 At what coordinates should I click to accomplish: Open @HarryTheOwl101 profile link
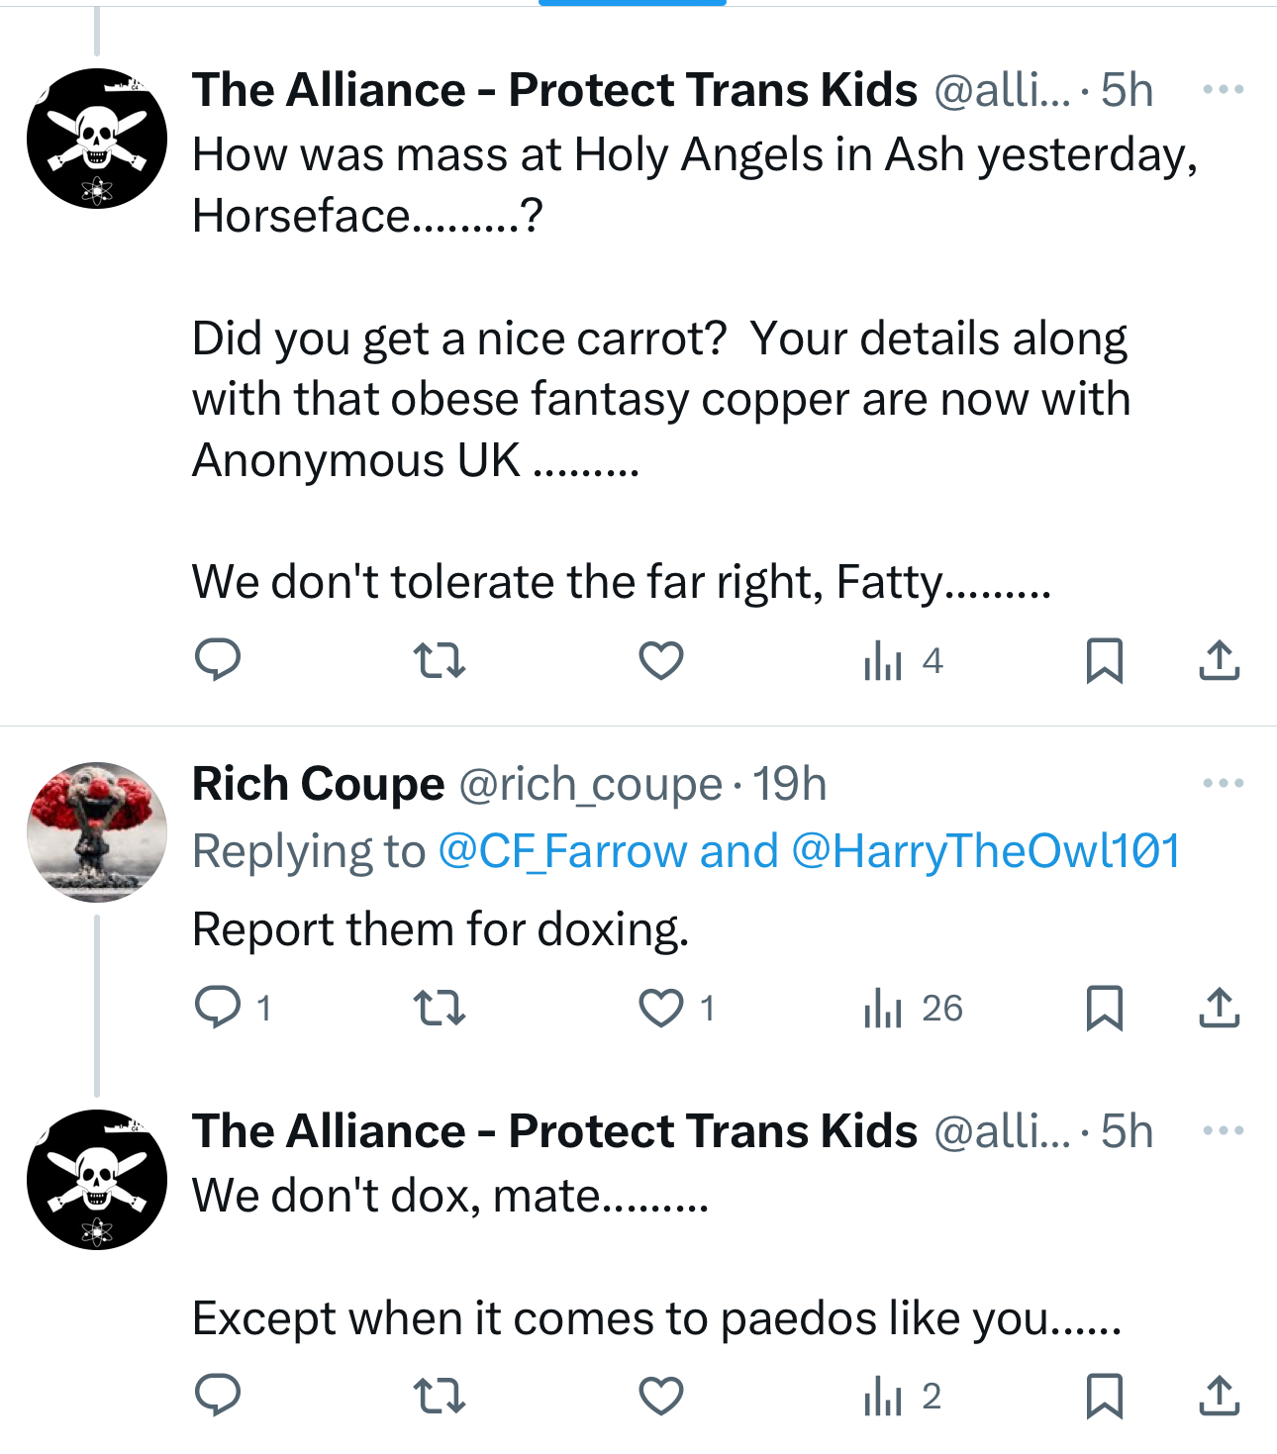pos(986,851)
